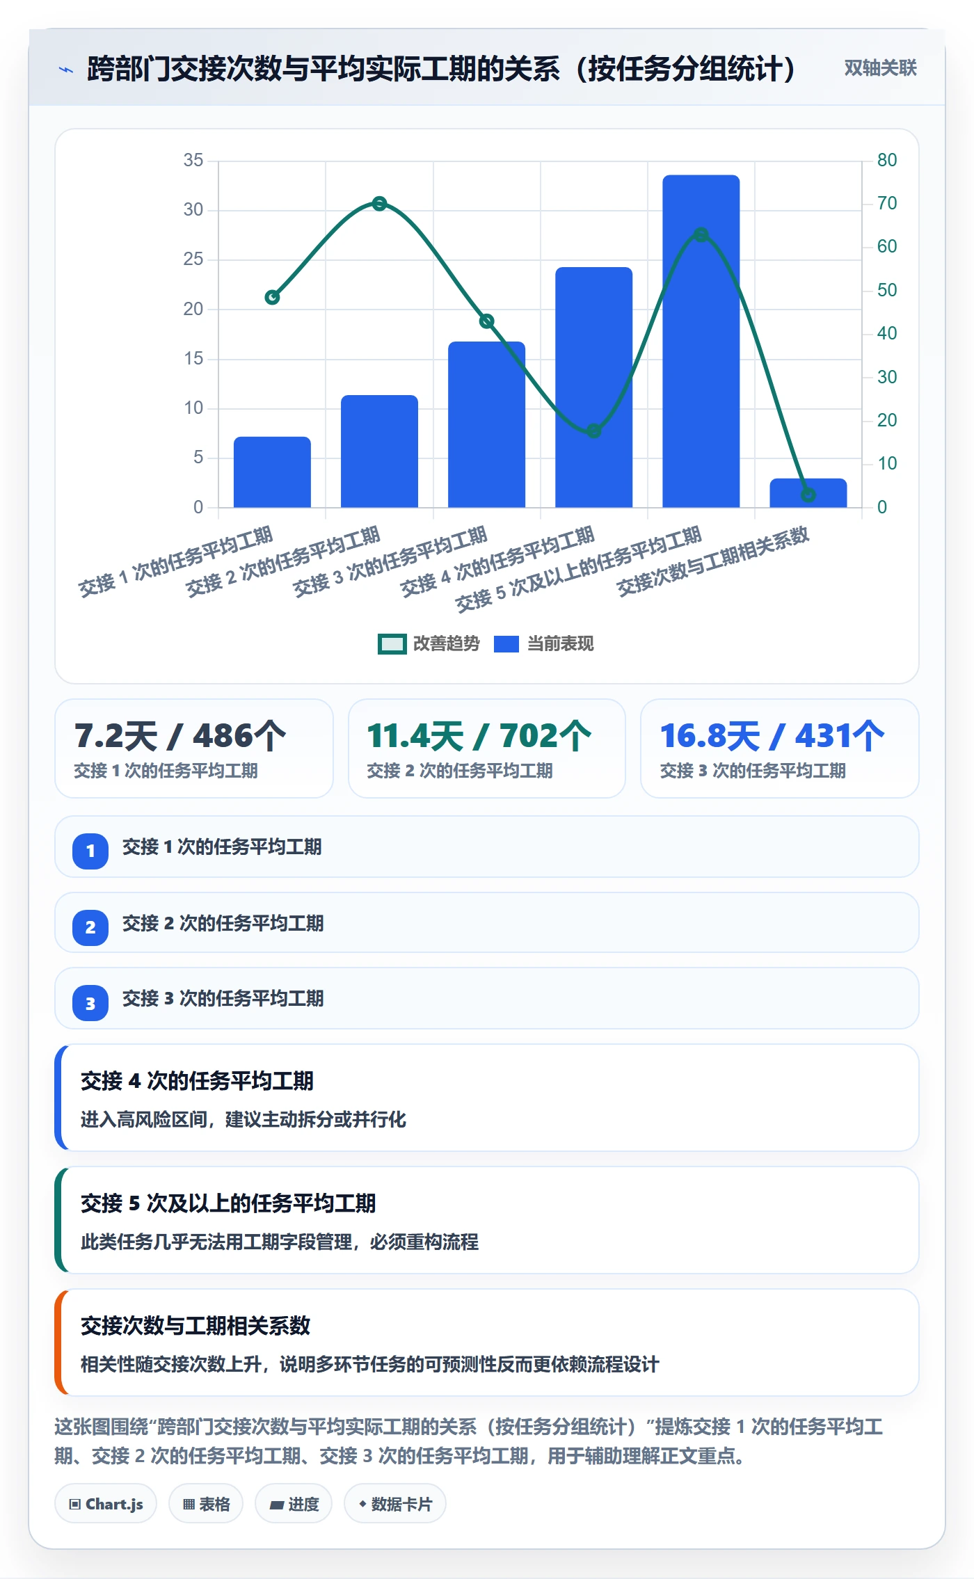Click the text 此类任务几乎无法用工期字段管理，必须重构流程
The height and width of the screenshot is (1579, 974).
[280, 1242]
